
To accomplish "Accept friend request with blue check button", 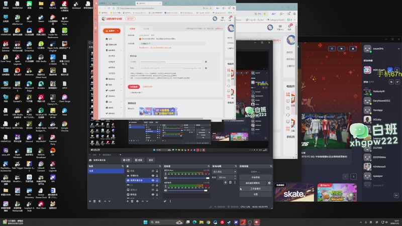I will click(390, 70).
